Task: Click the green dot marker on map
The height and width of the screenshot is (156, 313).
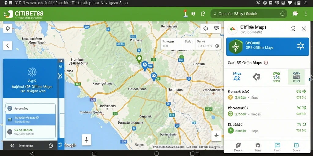Action: tap(181, 57)
